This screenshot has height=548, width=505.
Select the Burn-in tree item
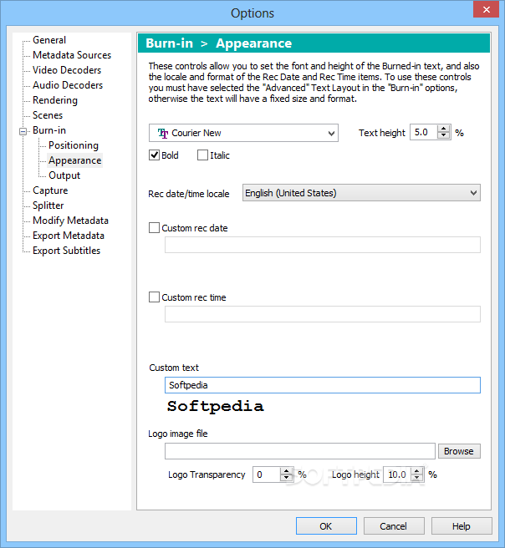pos(49,130)
